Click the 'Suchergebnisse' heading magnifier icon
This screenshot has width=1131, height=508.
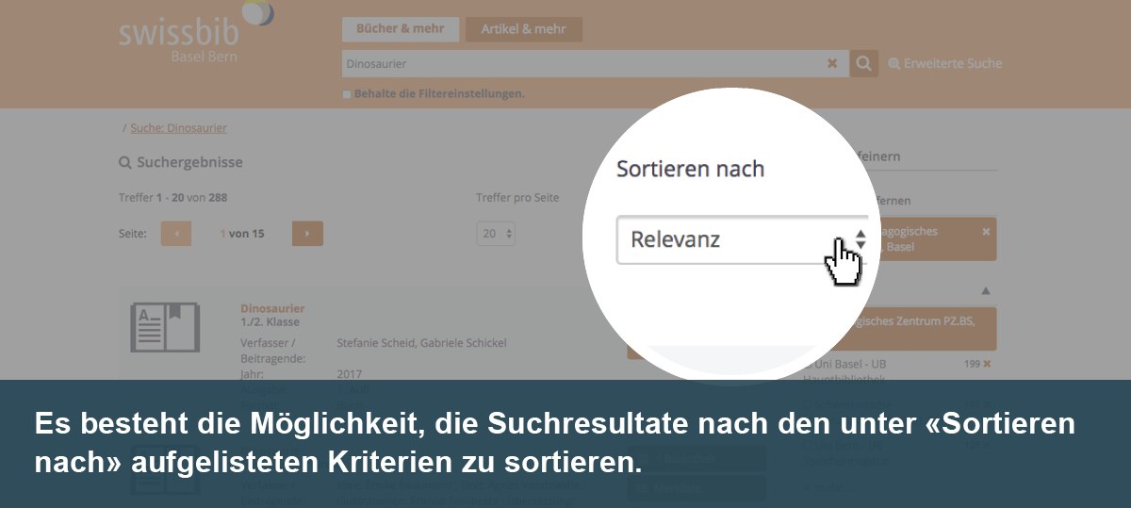coord(124,163)
